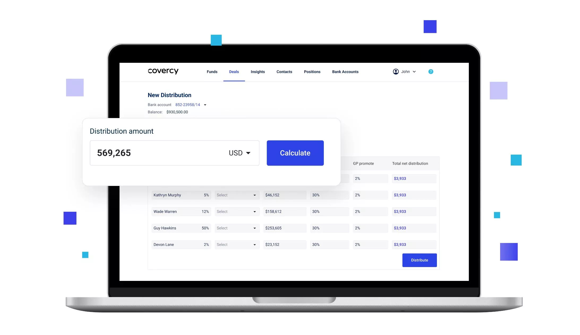This screenshot has width=580, height=335.
Task: Click the Distribute button
Action: (x=419, y=260)
